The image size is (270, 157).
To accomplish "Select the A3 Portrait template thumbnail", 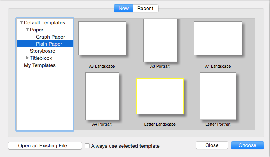I will click(160, 40).
